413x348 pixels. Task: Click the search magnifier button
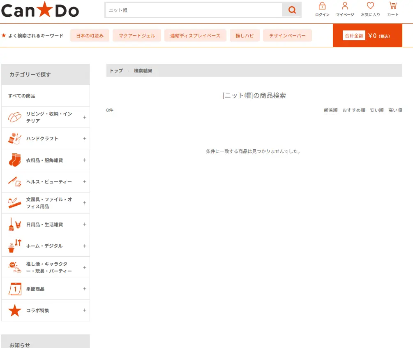pos(292,9)
